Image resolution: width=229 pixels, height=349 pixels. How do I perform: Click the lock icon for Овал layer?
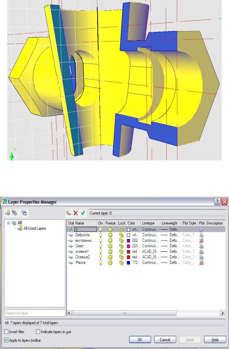(x=121, y=246)
